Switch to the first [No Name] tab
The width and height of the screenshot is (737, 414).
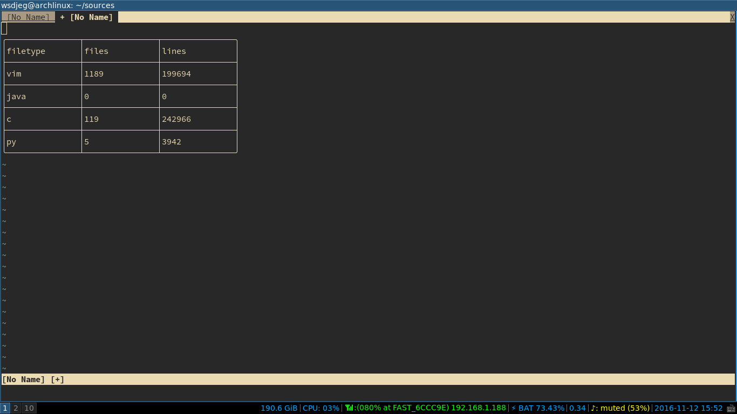pos(28,17)
